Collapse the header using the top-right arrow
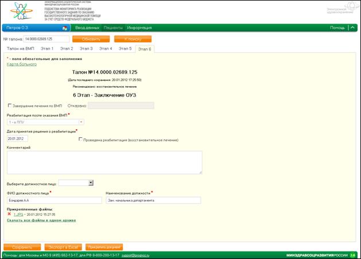 pos(354,28)
